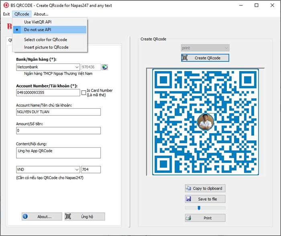Viewport: 281px width, 236px height.
Task: Click the printer icon on Print button
Action: pos(188,218)
